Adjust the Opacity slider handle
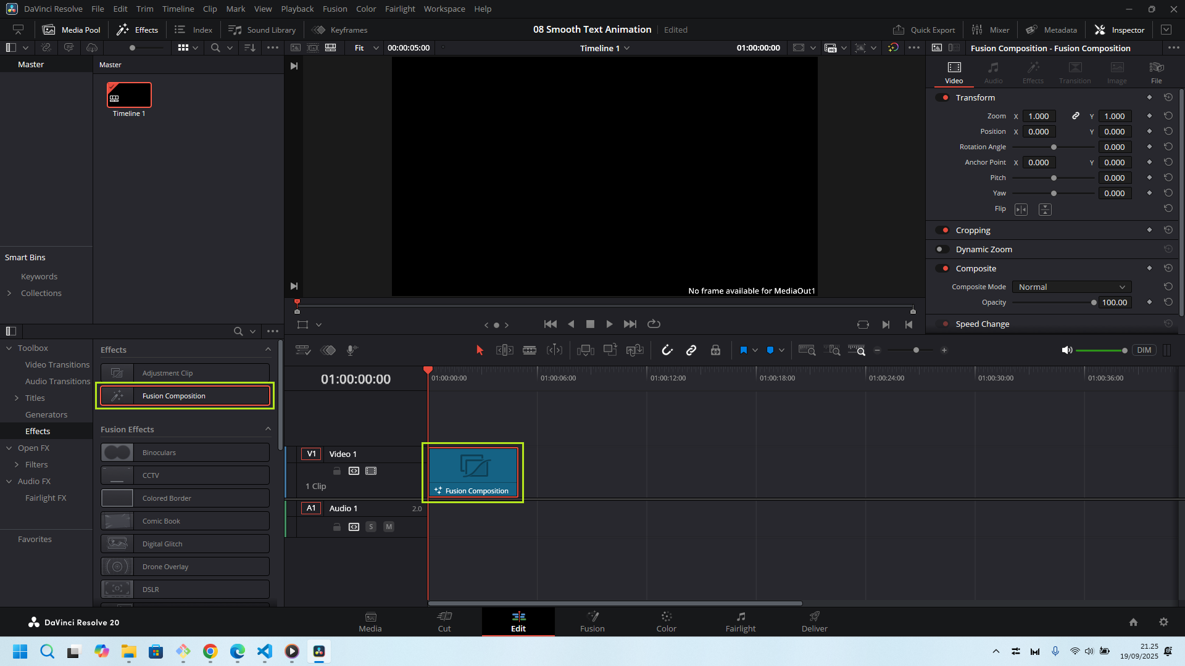 point(1094,302)
